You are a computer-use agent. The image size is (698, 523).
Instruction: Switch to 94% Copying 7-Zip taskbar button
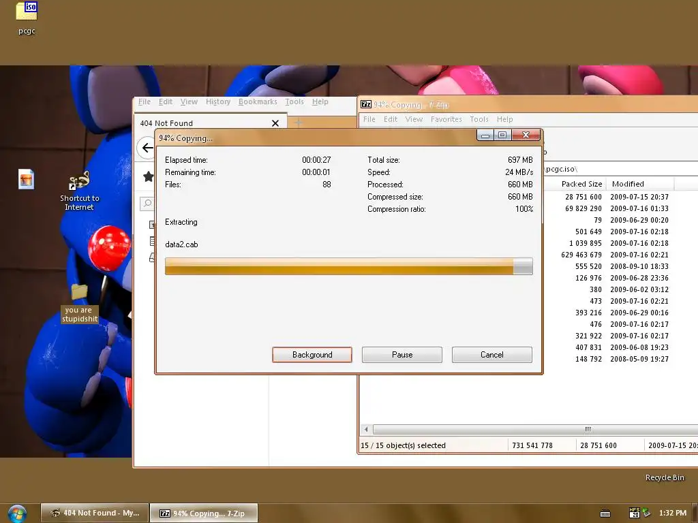tap(203, 513)
